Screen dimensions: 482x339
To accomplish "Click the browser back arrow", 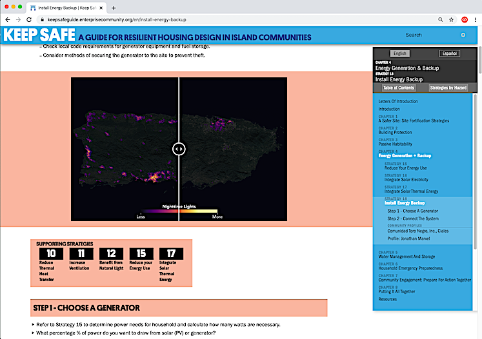I will tap(7, 20).
